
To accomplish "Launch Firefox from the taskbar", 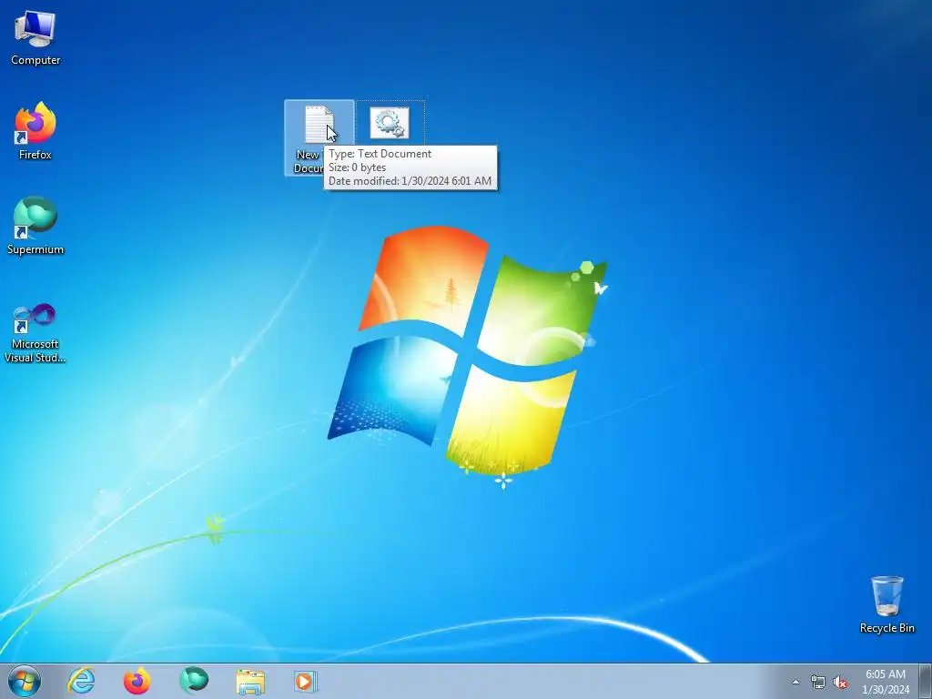I will [x=137, y=681].
